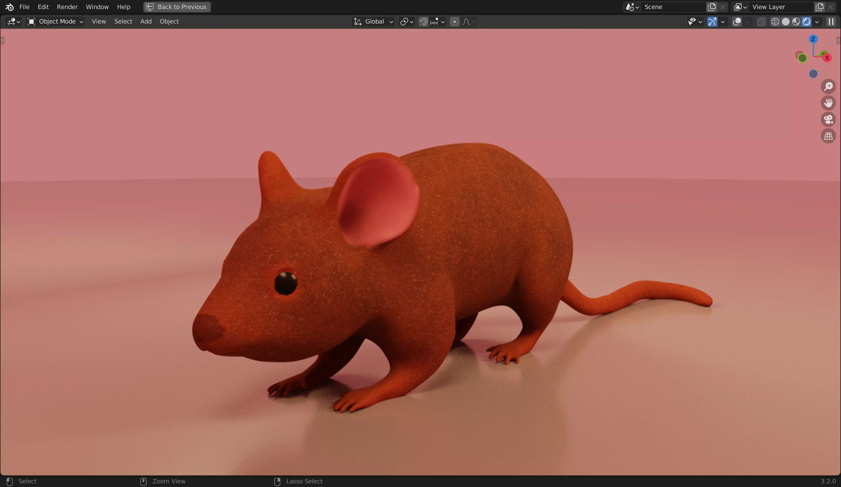This screenshot has width=841, height=487.
Task: Delete the current scene with the X icon
Action: pos(722,7)
